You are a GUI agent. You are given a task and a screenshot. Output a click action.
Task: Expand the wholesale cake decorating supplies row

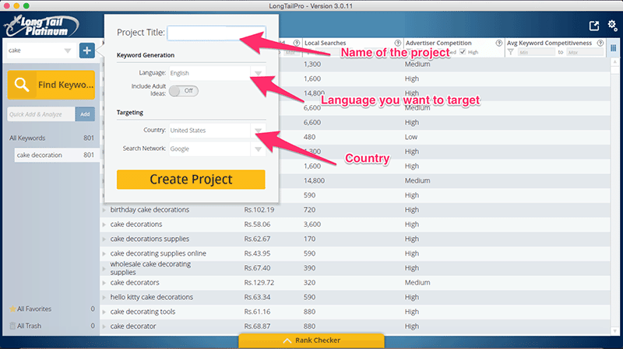pyautogui.click(x=104, y=268)
